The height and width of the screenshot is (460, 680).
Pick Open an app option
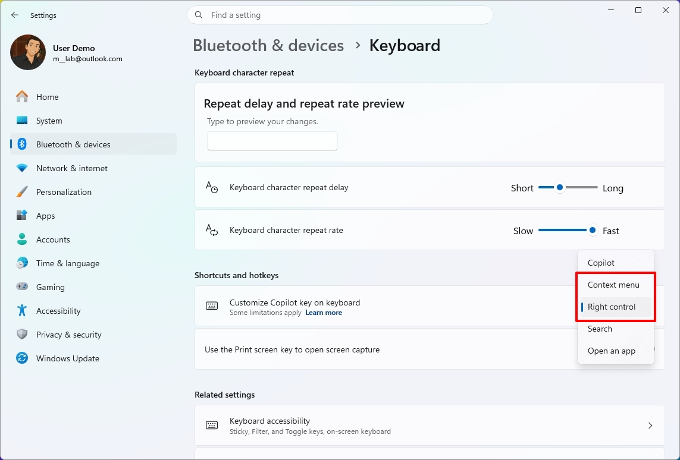pos(616,351)
